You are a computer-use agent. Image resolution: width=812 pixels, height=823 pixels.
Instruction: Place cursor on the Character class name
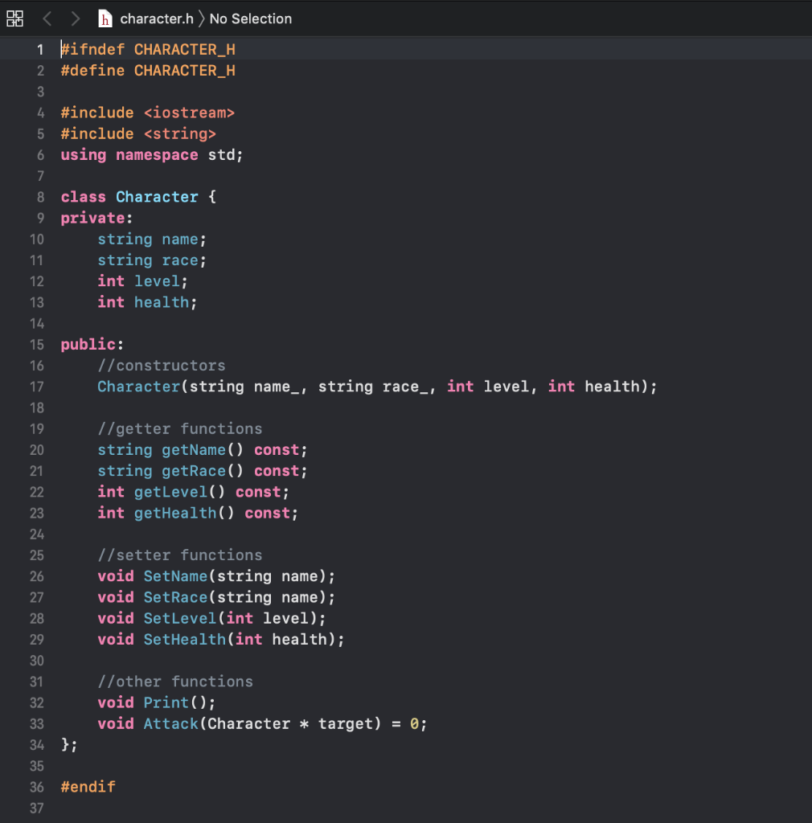click(157, 196)
